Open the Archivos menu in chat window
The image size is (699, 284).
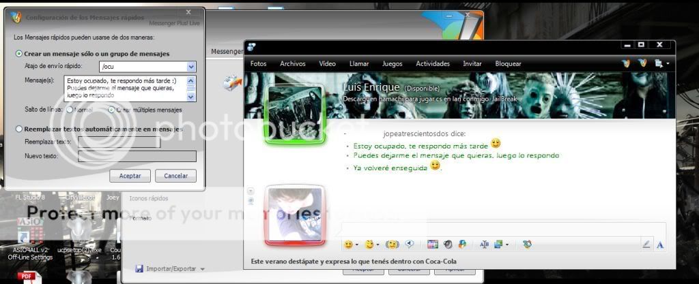tap(293, 64)
